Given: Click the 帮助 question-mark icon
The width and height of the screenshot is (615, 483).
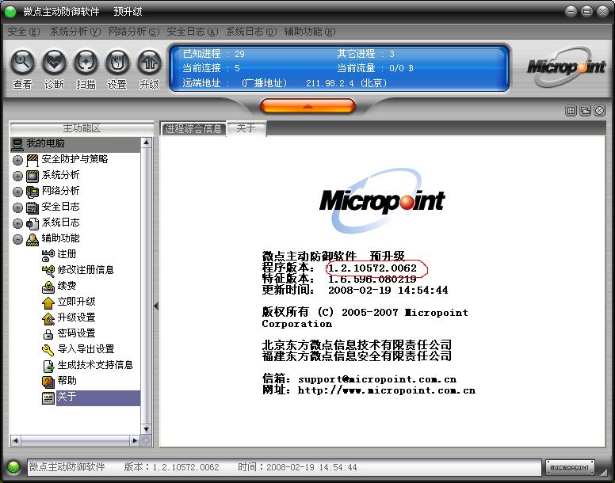Looking at the screenshot, I should coord(48,382).
